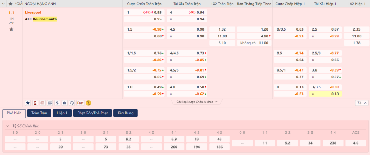Switch to the Phạt Góc/Thẻ Phạt tab

coord(92,113)
